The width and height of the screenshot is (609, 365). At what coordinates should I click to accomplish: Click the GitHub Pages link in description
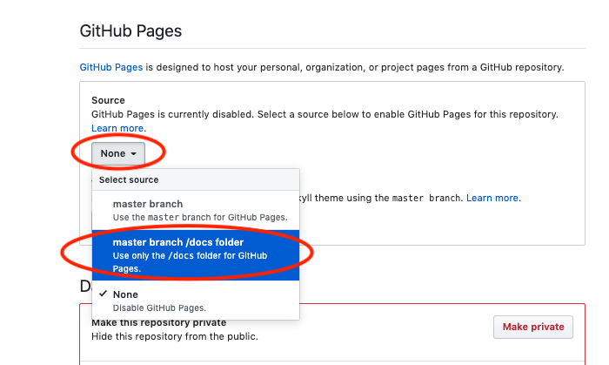click(111, 67)
